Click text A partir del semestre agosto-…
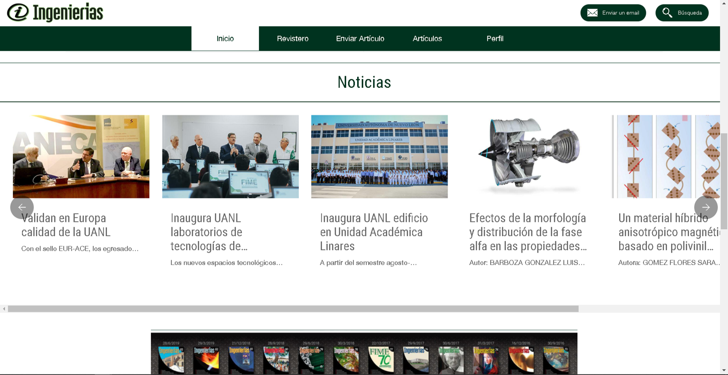This screenshot has height=375, width=728. pos(368,263)
